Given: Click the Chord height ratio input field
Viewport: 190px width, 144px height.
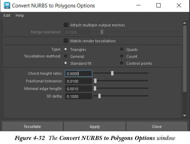Looking at the screenshot, I should point(78,74).
